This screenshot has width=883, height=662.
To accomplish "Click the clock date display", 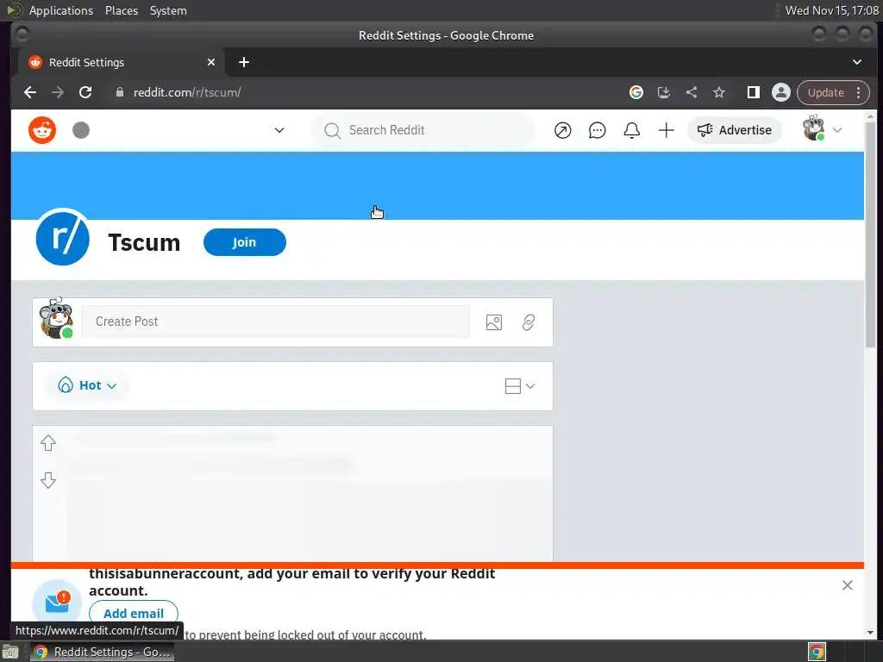I will (832, 10).
